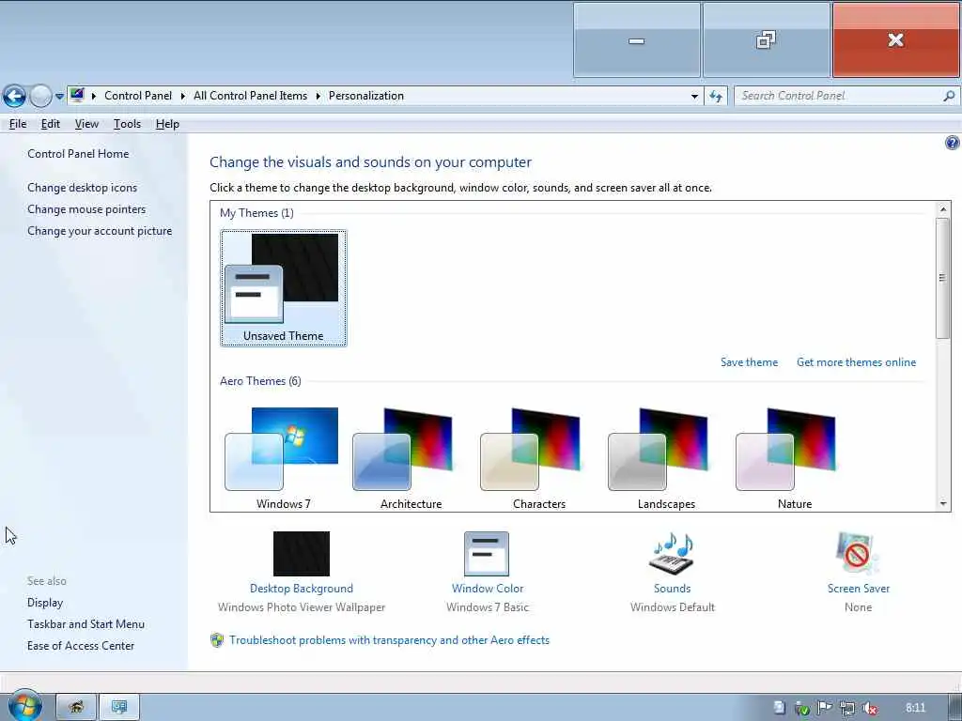
Task: Open the Windows Start orb
Action: (24, 706)
